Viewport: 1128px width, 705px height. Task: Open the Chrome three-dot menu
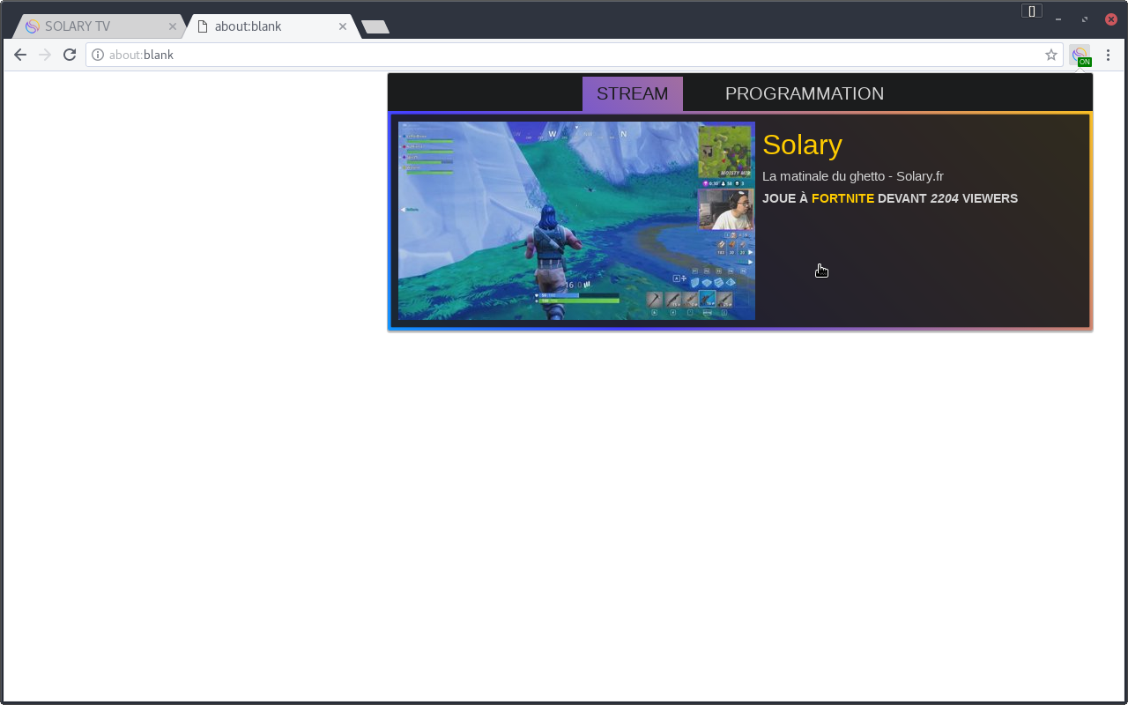[1109, 55]
